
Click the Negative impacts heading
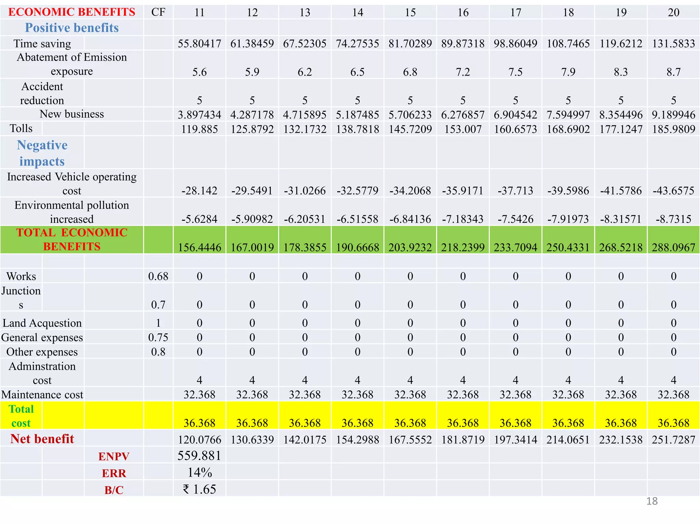pos(42,153)
